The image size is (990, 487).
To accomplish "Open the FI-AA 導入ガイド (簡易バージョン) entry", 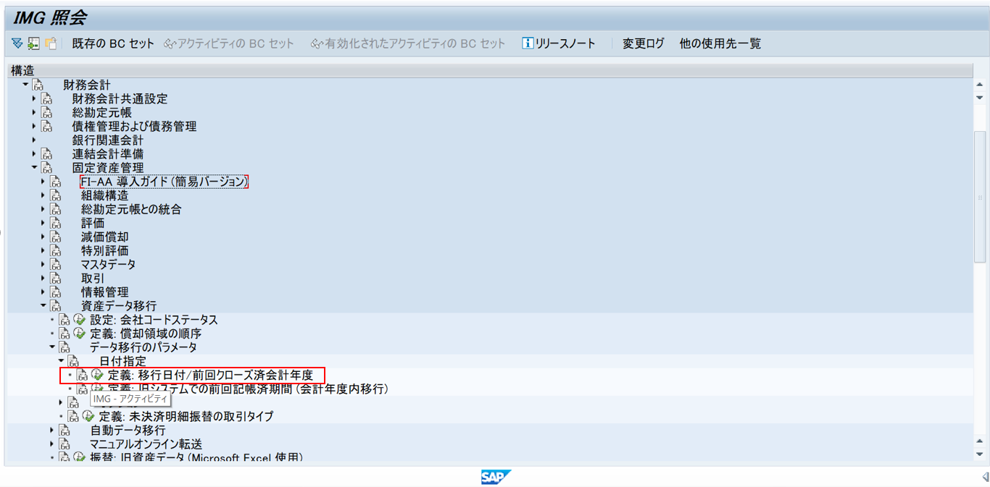I will [163, 181].
